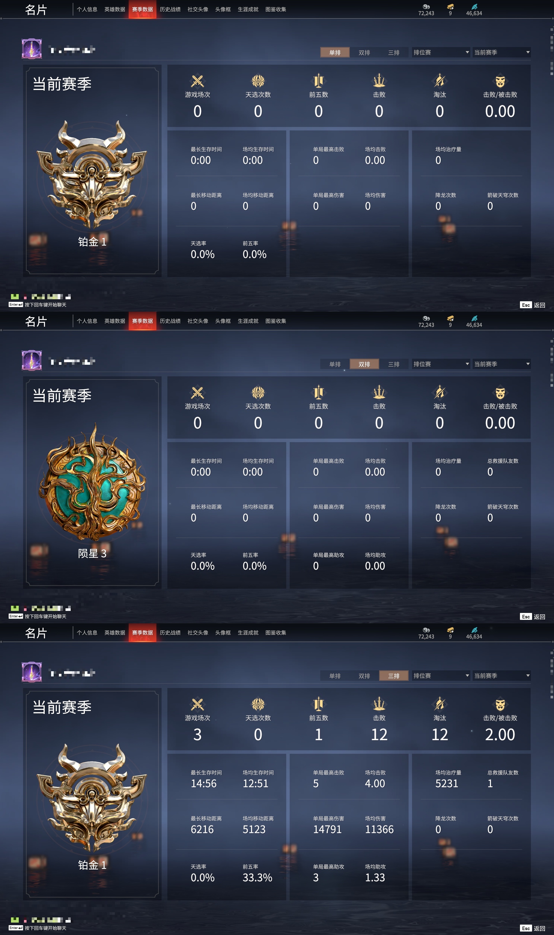Image resolution: width=554 pixels, height=935 pixels.
Task: Click the player avatar beside the active 单排 screen
Action: 32,49
